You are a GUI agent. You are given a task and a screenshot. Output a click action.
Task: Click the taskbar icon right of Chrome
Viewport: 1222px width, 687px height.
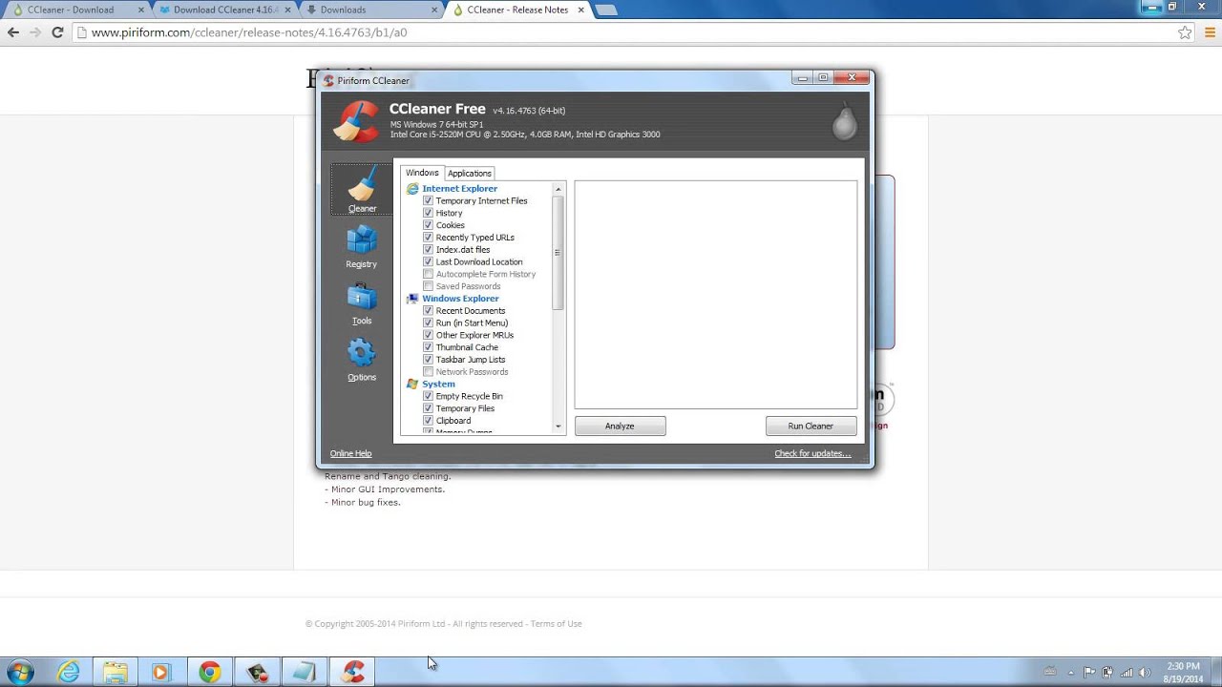pyautogui.click(x=257, y=673)
